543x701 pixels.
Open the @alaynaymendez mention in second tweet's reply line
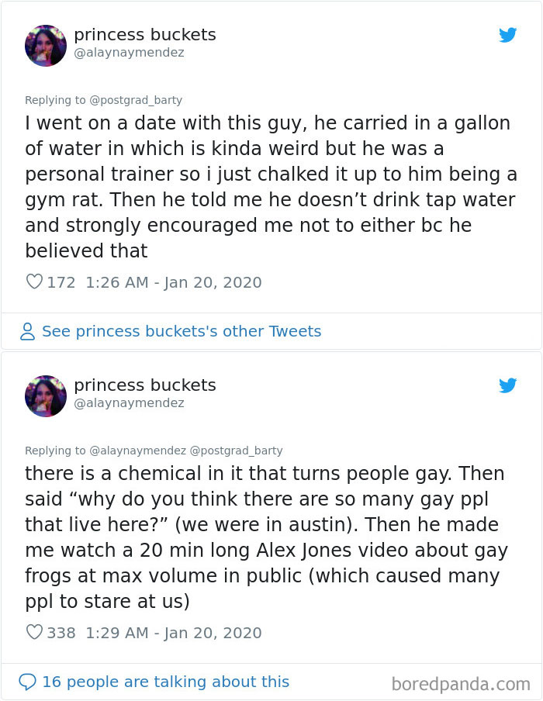[x=146, y=451]
